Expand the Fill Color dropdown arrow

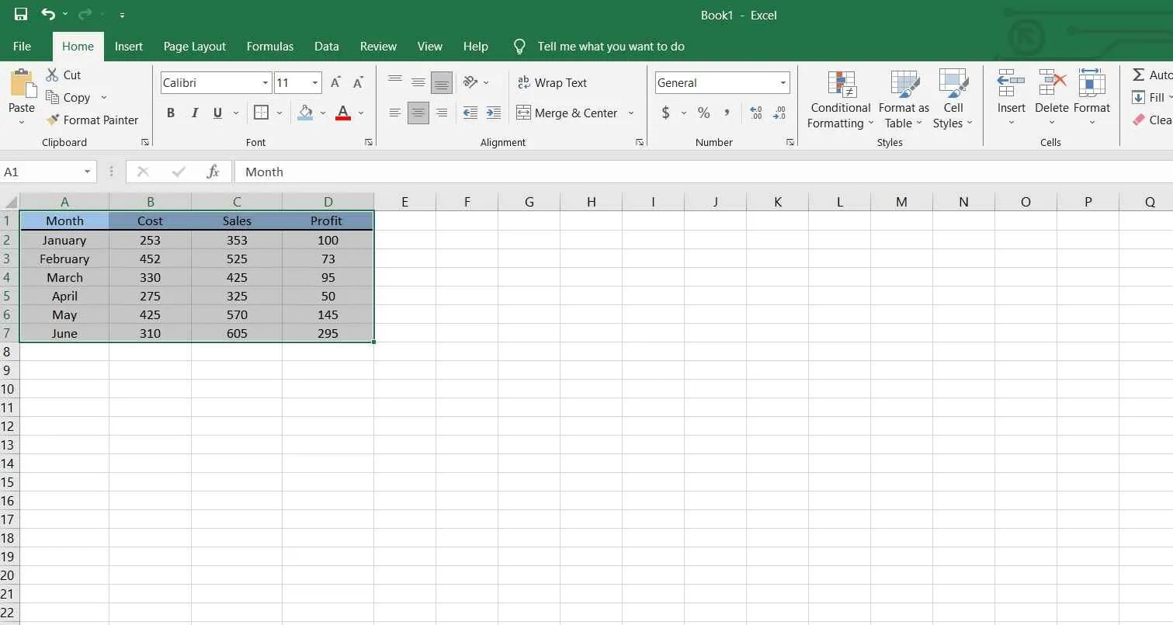[x=324, y=113]
